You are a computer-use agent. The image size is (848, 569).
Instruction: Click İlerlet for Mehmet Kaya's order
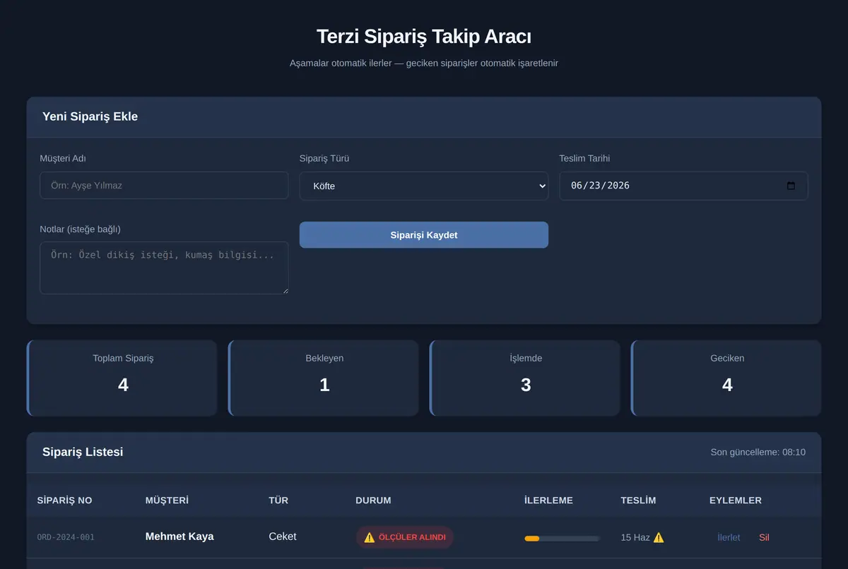click(x=729, y=537)
